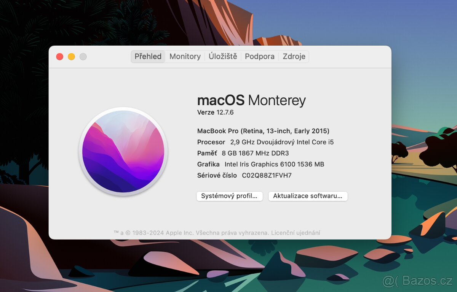Click the copyright notice at the bottom
This screenshot has height=292, width=457.
(x=217, y=232)
